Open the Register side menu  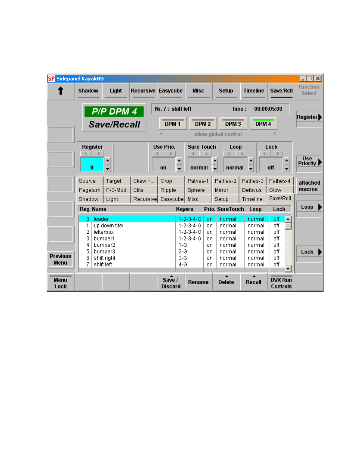click(x=309, y=119)
